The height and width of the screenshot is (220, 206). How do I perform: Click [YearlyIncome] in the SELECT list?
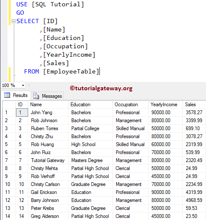[69, 55]
